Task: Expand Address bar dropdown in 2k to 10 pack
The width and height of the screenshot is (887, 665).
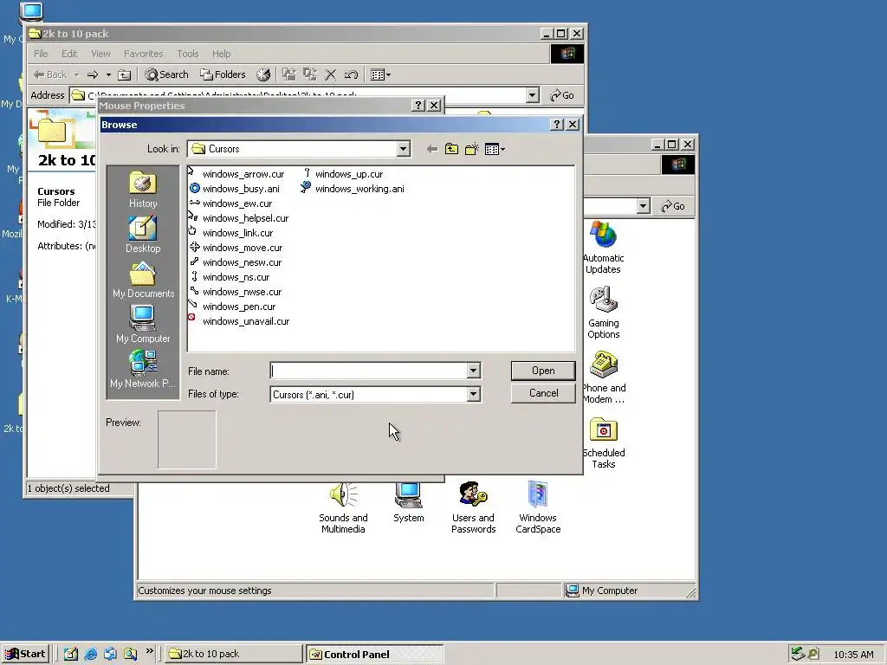Action: point(532,95)
